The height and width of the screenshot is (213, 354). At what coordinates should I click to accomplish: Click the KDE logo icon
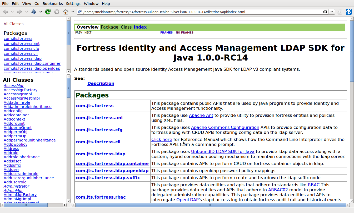(348, 12)
